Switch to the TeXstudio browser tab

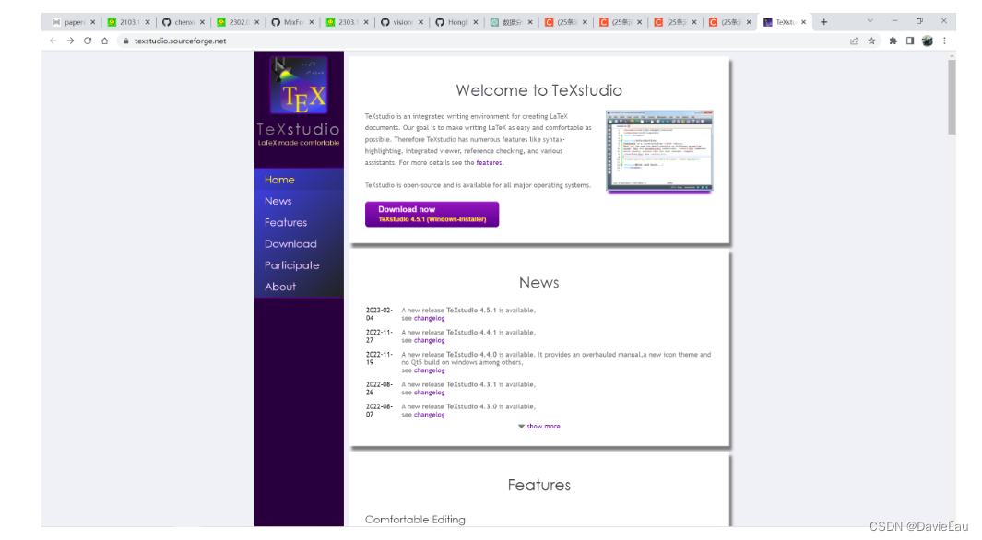point(782,20)
